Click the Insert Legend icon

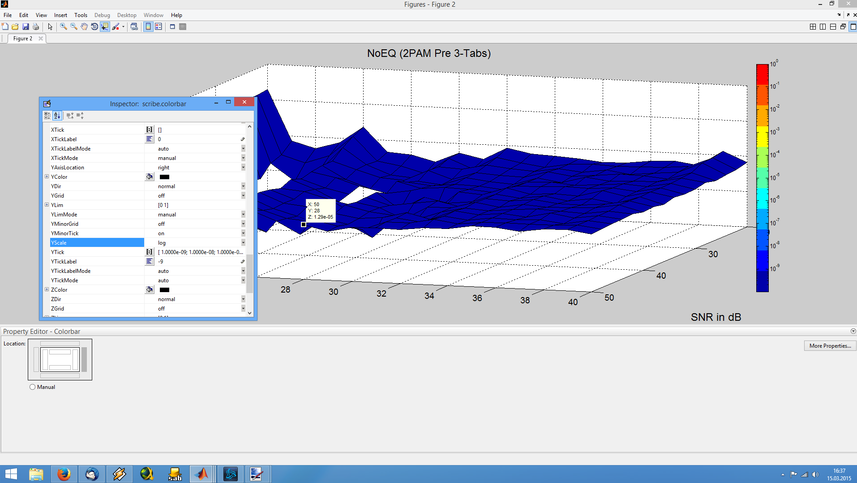pyautogui.click(x=159, y=27)
